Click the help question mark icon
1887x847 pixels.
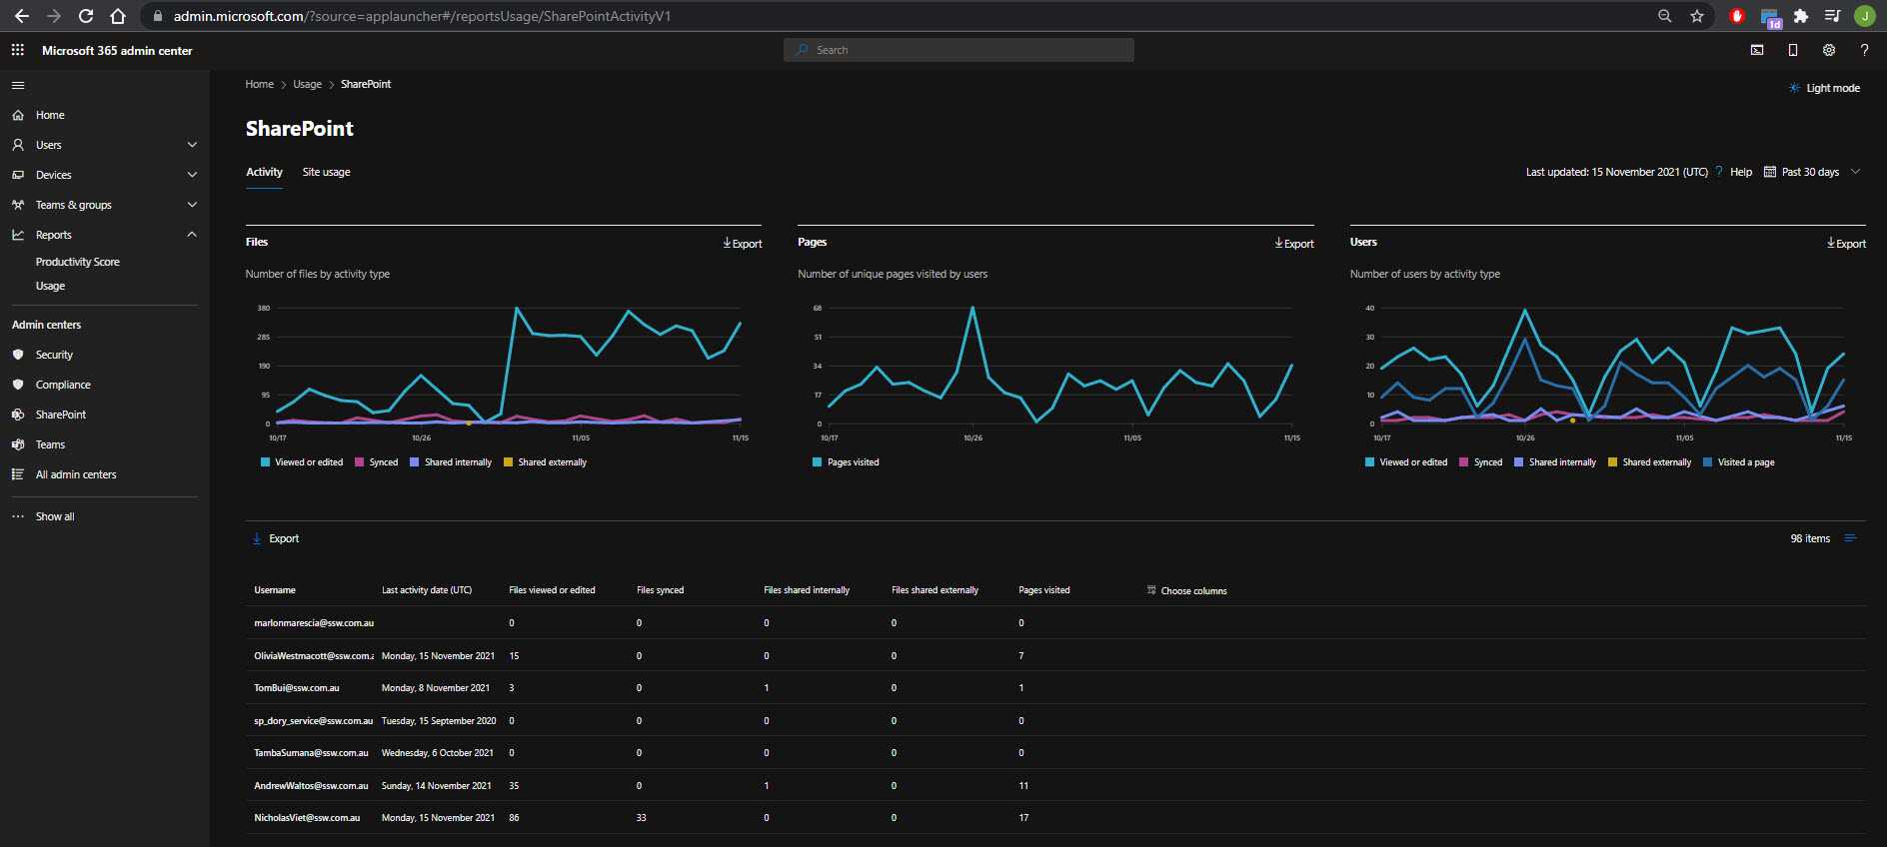(x=1864, y=50)
